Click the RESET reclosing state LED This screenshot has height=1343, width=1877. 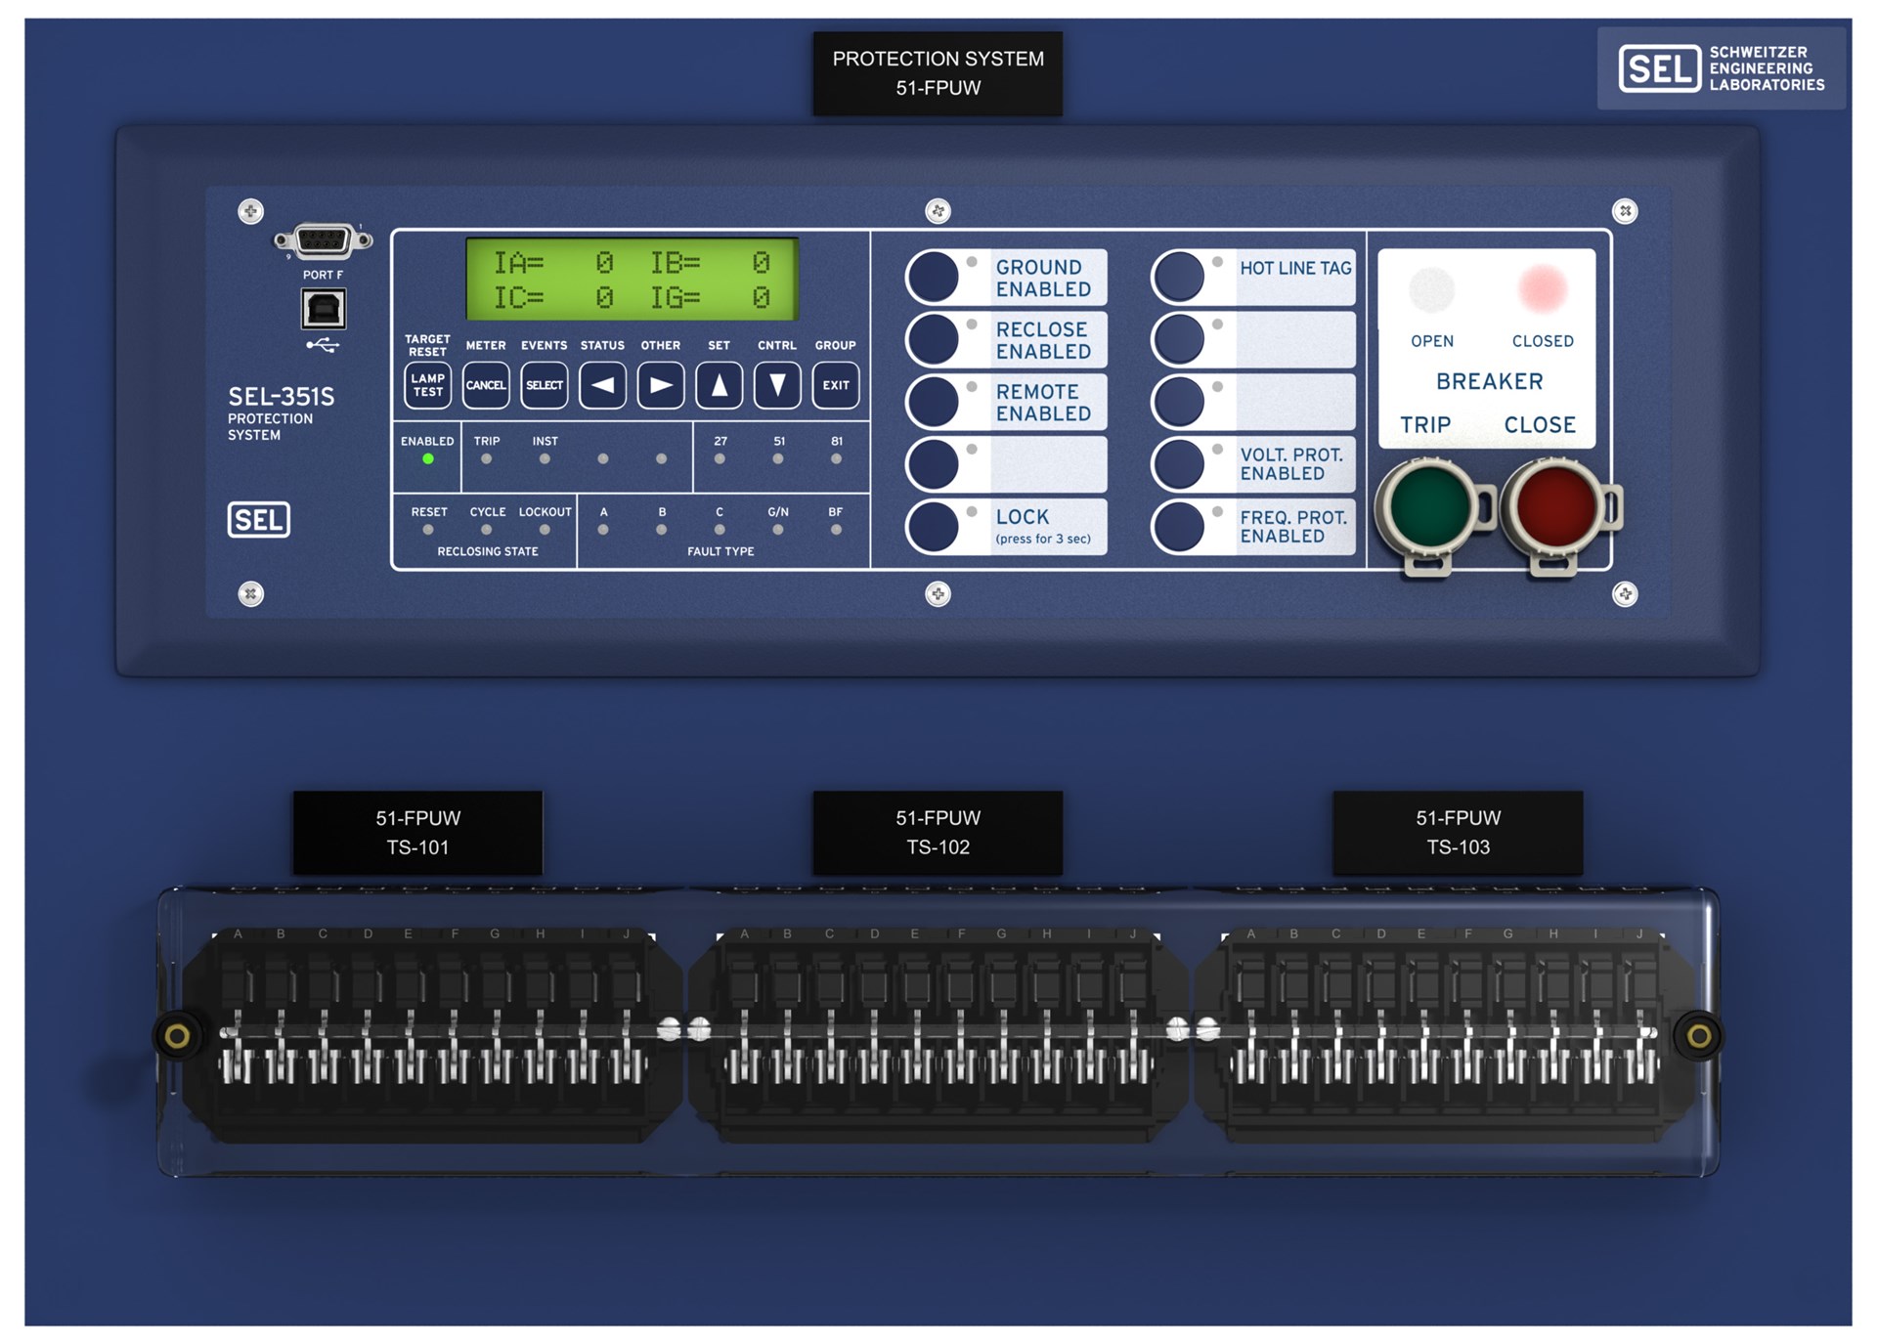427,530
